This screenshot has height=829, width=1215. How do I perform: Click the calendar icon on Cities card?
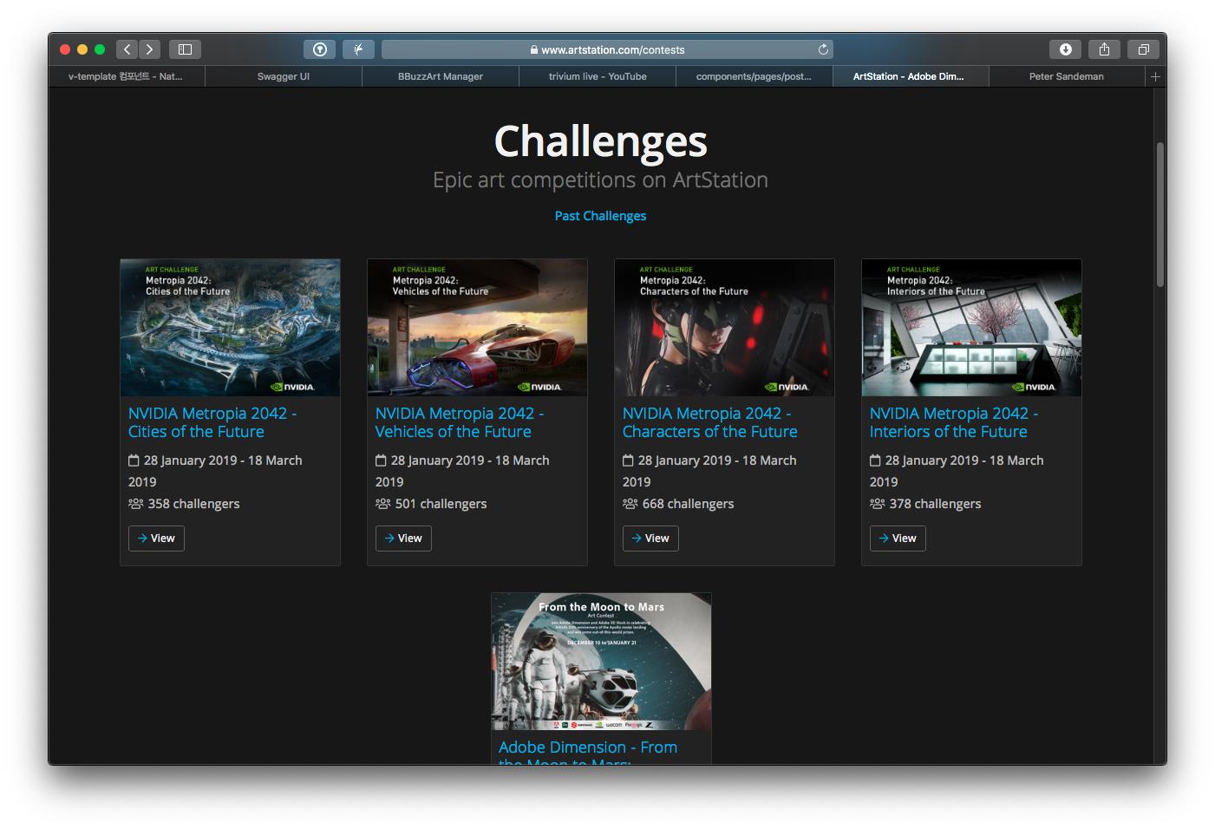point(134,460)
